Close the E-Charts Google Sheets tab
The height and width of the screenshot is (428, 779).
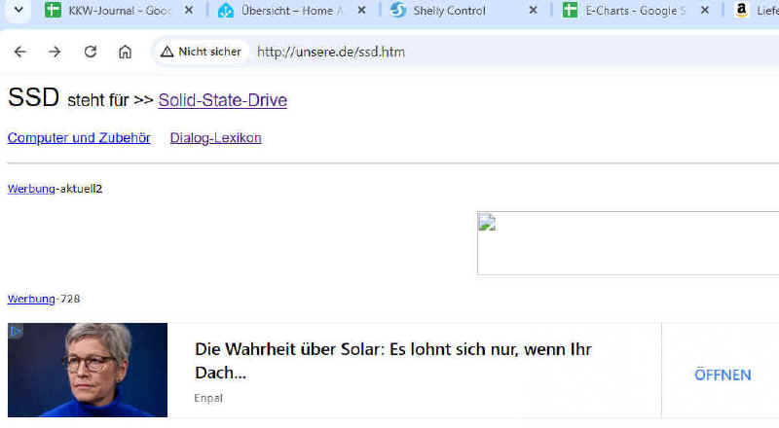point(705,11)
